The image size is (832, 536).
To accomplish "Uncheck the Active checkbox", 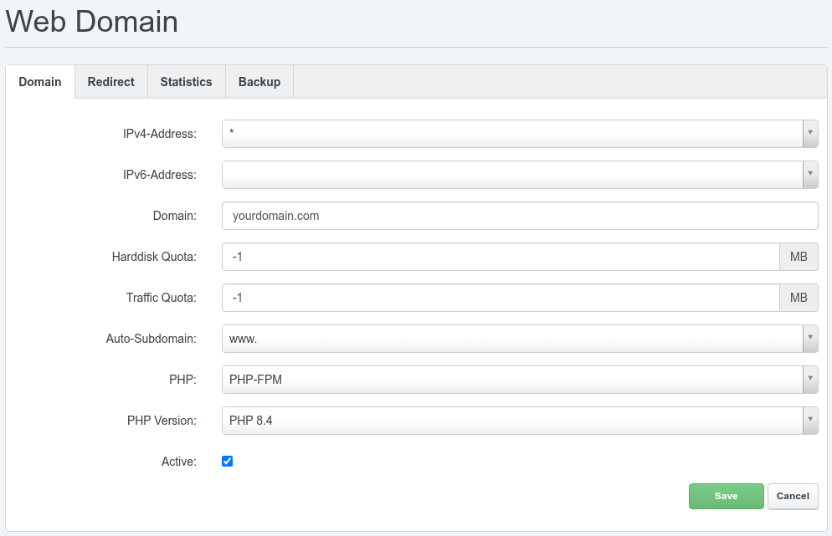I will (227, 462).
